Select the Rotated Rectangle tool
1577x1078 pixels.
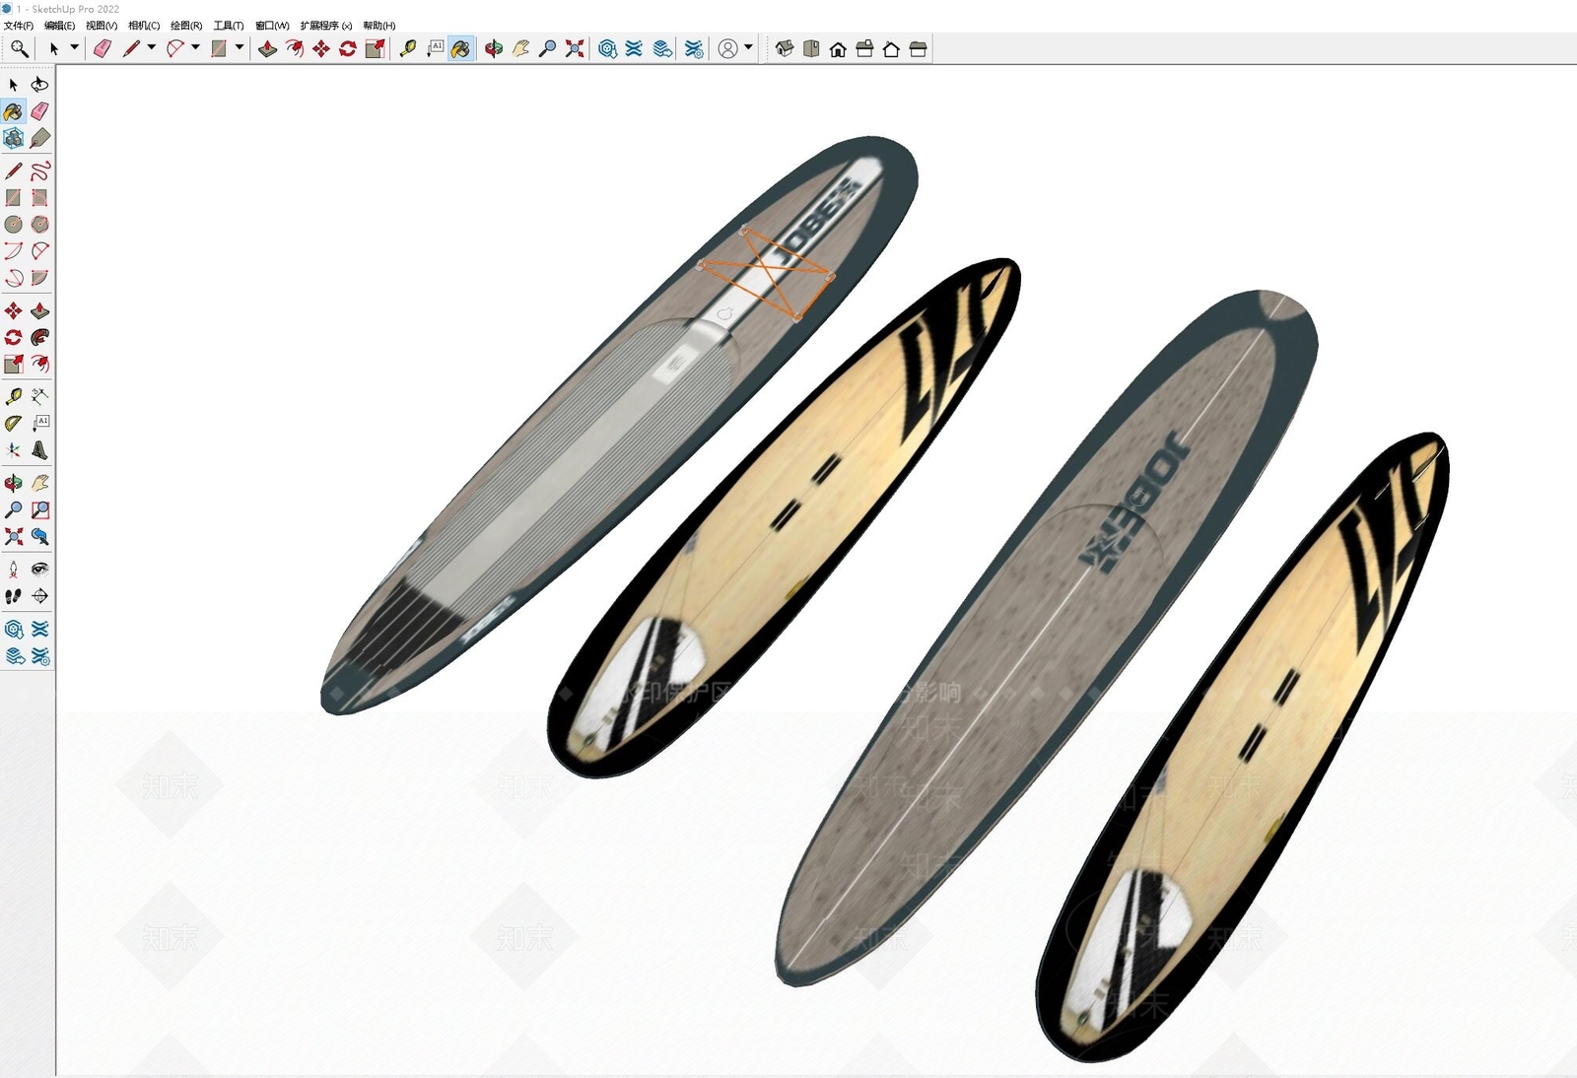(x=39, y=197)
